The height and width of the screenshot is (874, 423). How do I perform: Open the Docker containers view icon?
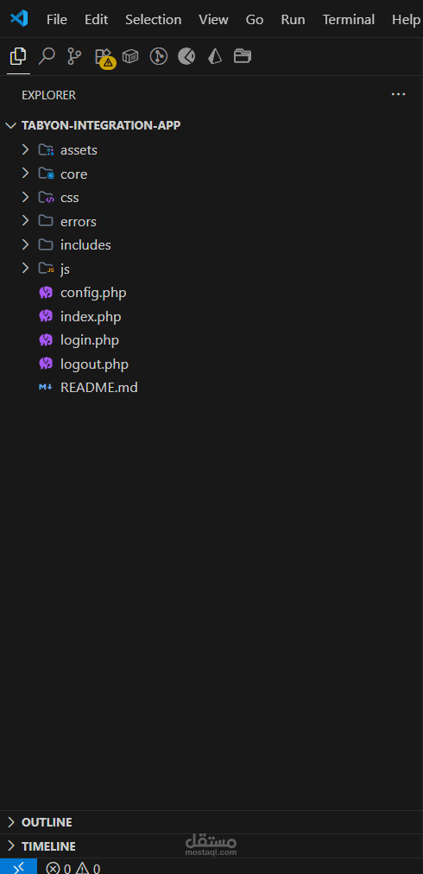pos(130,56)
